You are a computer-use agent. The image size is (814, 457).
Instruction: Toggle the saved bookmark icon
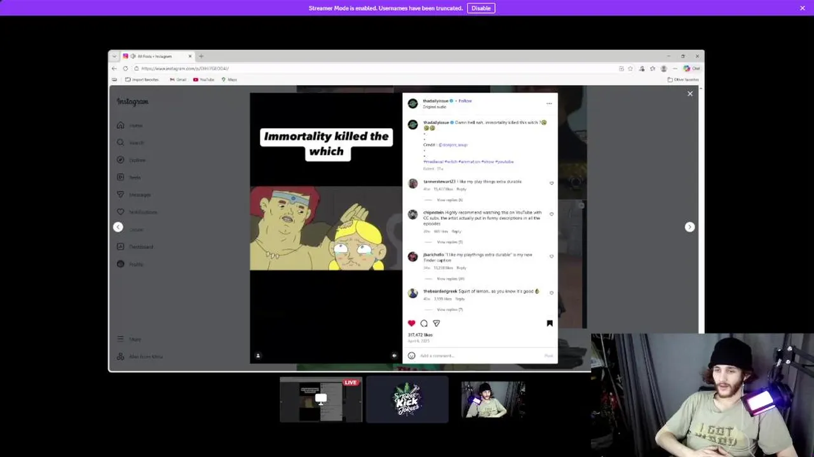[550, 323]
